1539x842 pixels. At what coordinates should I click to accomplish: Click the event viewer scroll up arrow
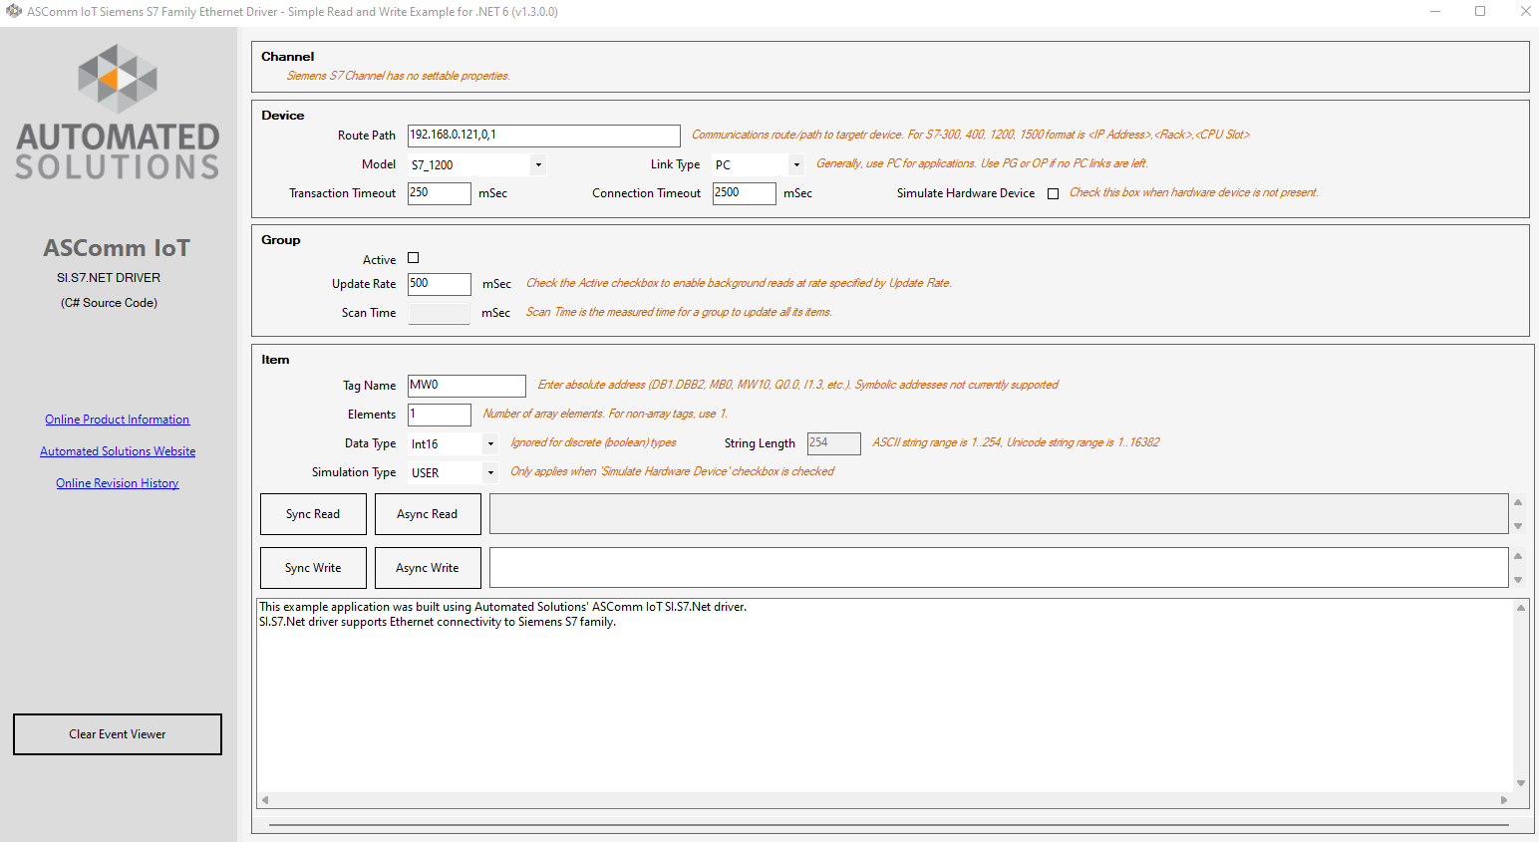pyautogui.click(x=1521, y=608)
